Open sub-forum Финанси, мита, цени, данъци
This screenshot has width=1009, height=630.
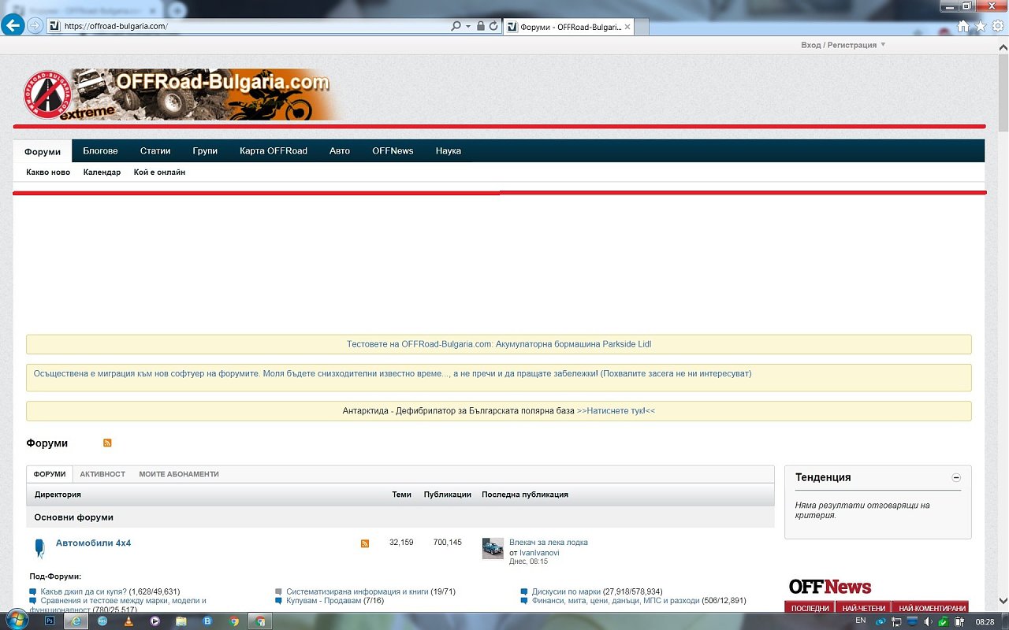tap(616, 601)
